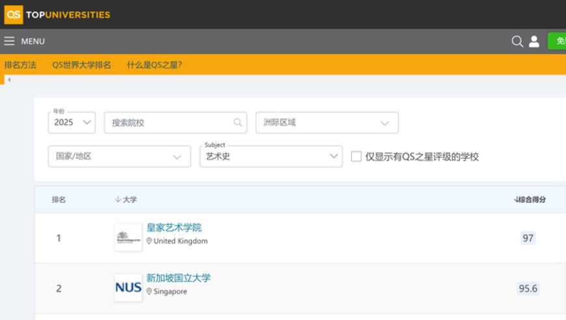Screen dimensions: 566x320
Task: Open the 排名方法 tab
Action: point(20,65)
